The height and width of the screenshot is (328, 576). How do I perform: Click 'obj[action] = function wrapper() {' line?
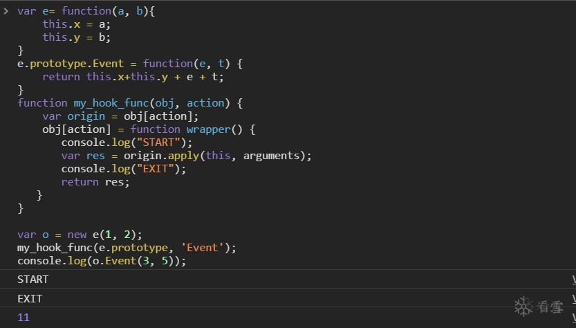point(149,129)
